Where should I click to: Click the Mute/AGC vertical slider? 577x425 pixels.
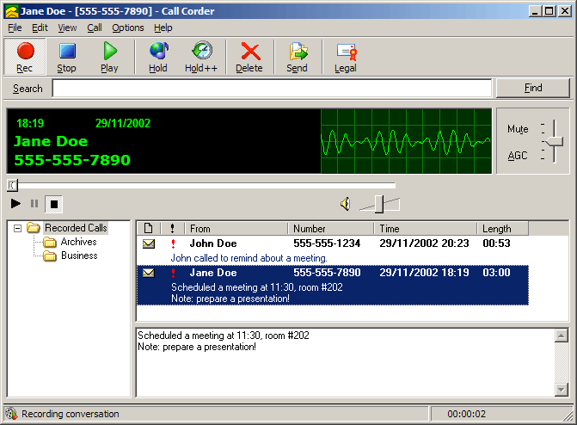coord(555,141)
